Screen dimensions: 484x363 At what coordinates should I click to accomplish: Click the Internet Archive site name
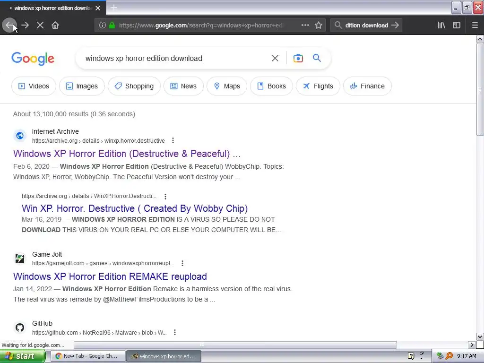coord(56,131)
